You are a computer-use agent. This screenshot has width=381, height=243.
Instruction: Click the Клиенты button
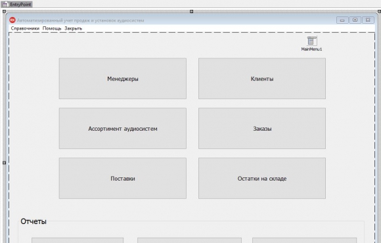click(x=262, y=79)
